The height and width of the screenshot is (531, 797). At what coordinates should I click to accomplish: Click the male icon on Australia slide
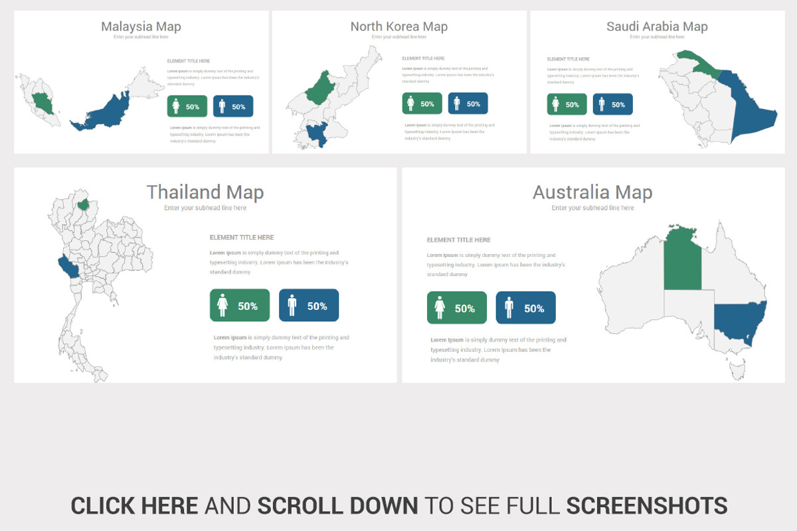point(509,308)
